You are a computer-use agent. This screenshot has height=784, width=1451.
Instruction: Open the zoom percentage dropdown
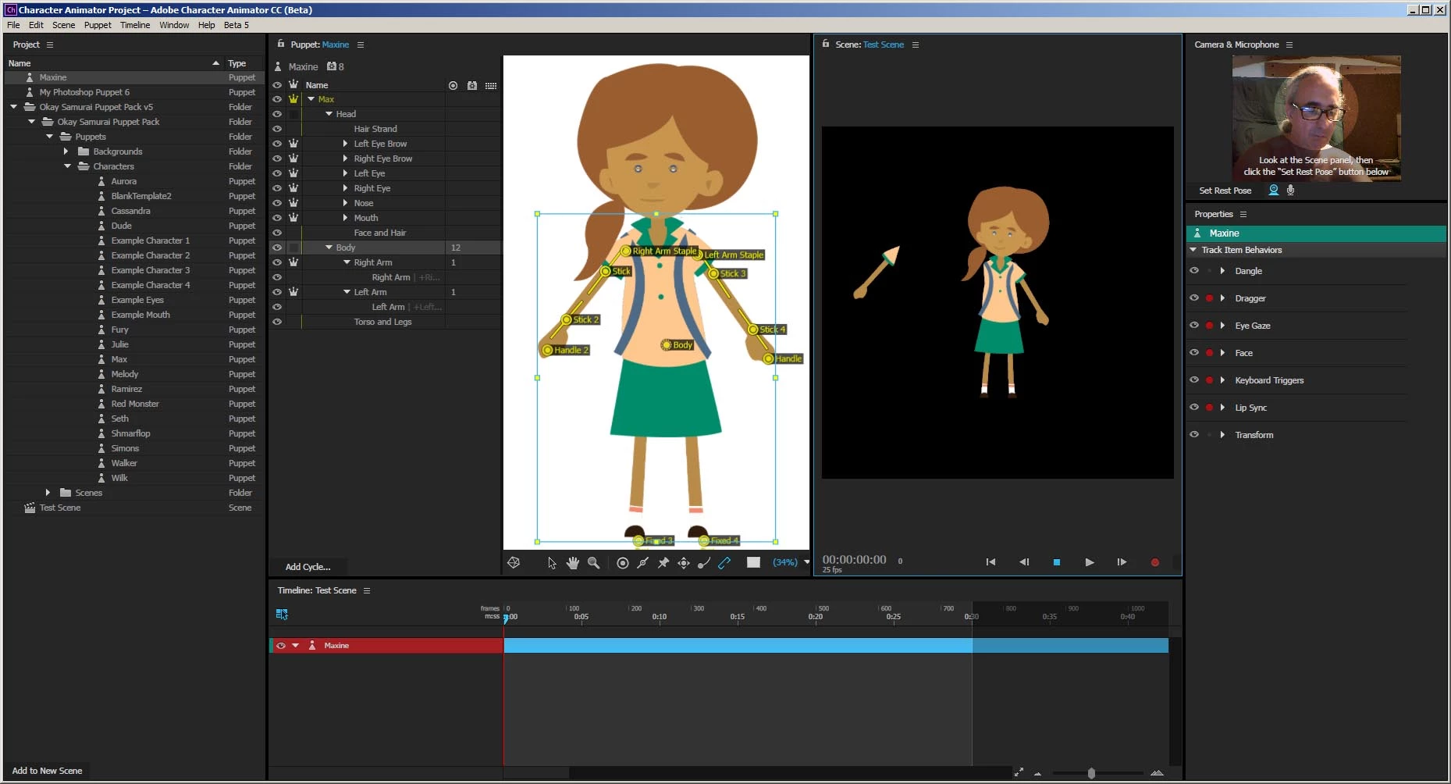click(806, 562)
